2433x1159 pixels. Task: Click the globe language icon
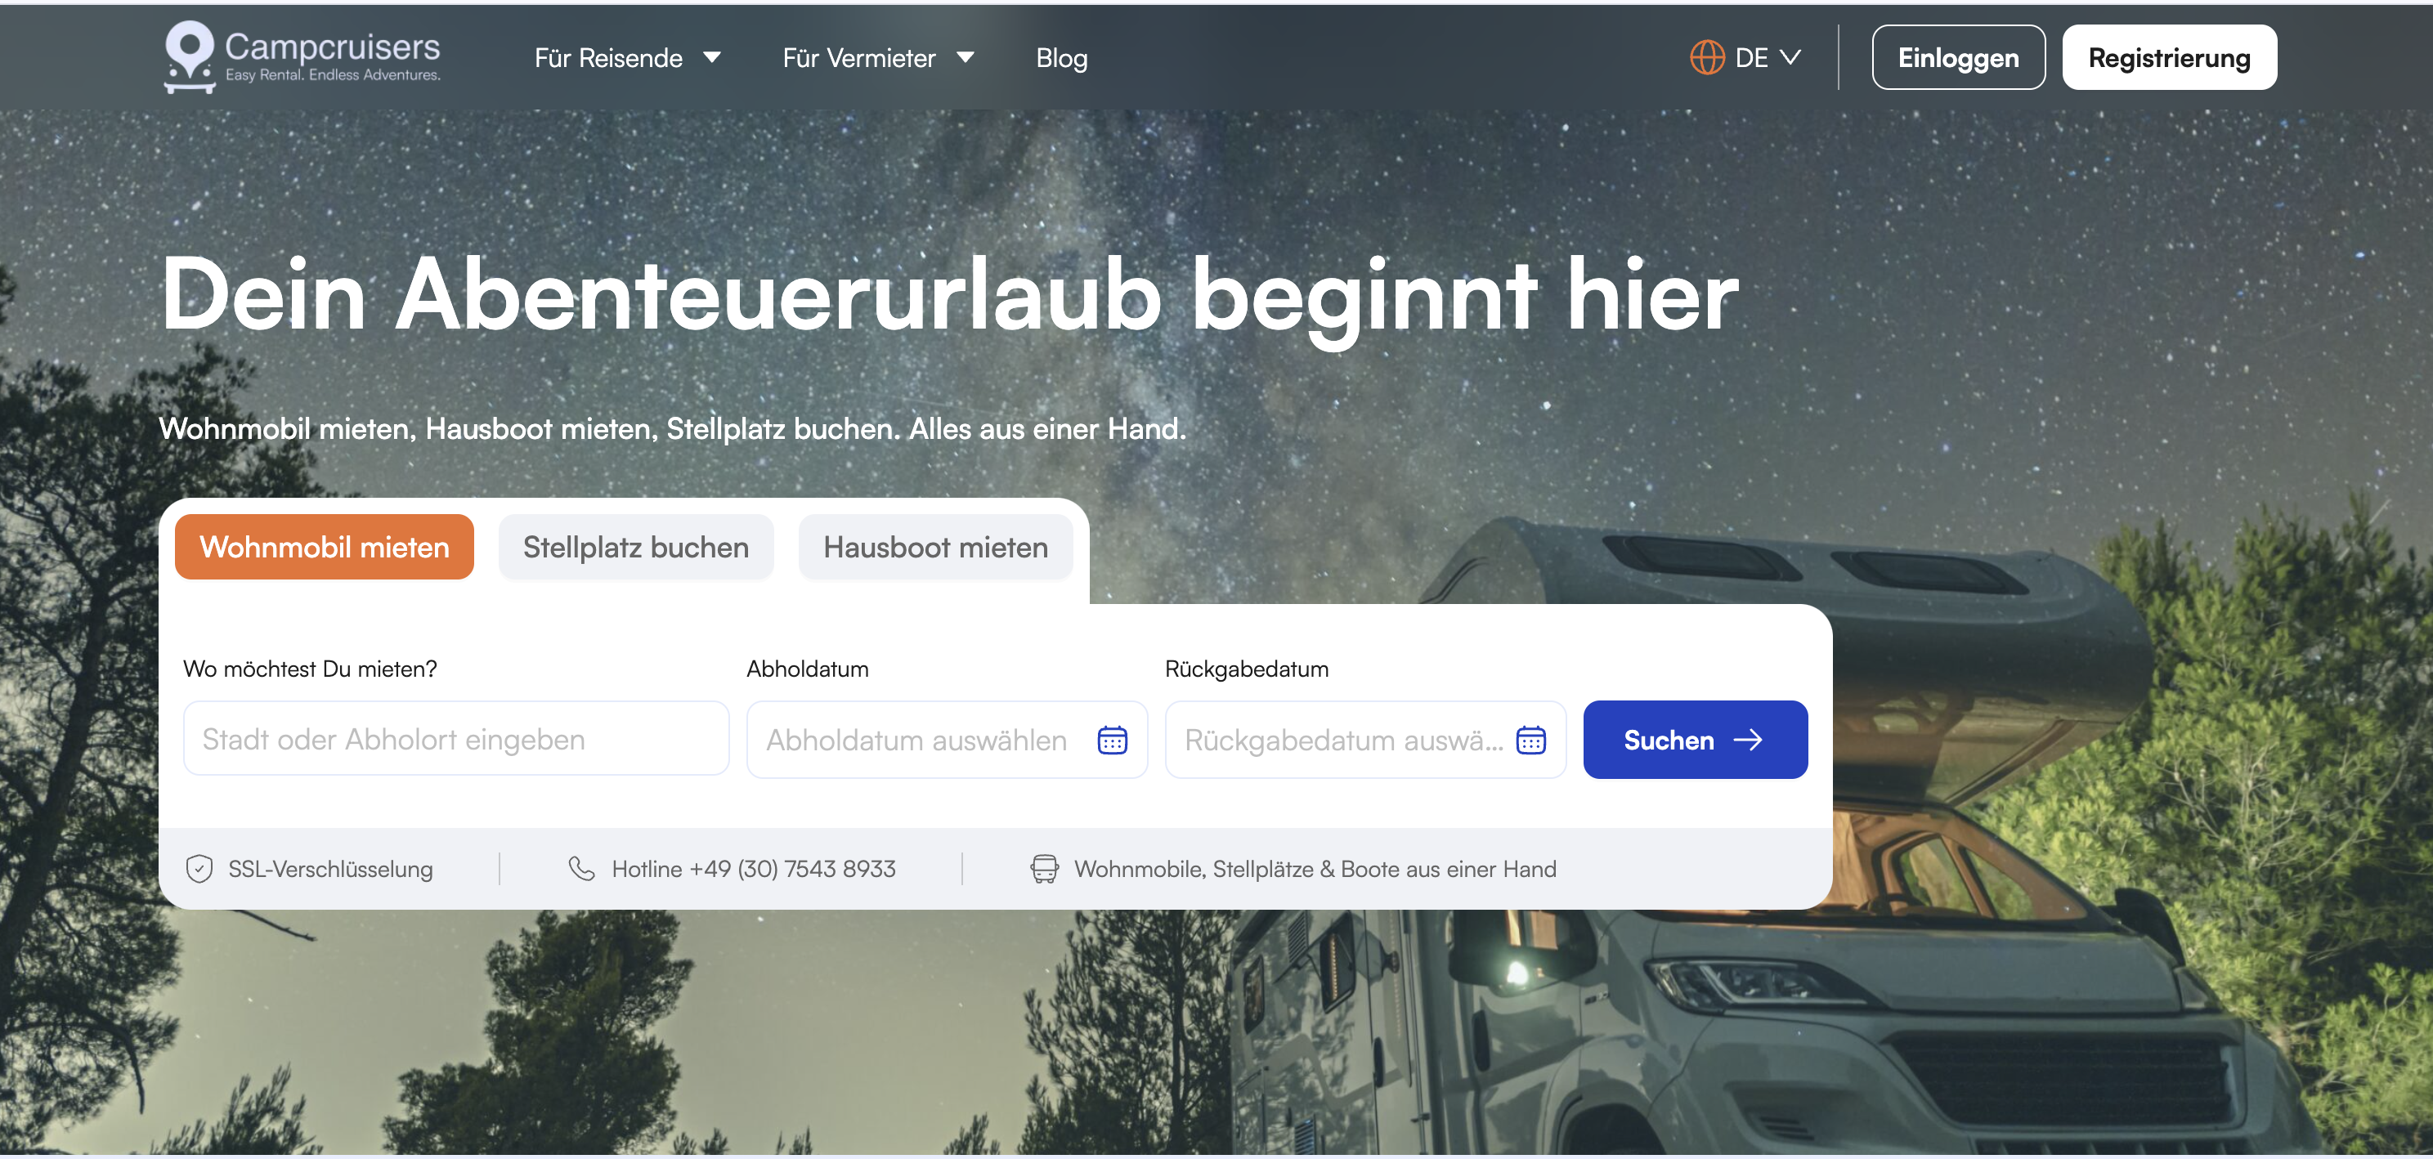(x=1707, y=57)
